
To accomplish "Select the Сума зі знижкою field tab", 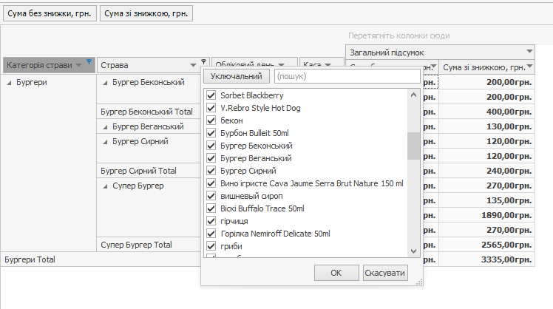I will pos(146,14).
